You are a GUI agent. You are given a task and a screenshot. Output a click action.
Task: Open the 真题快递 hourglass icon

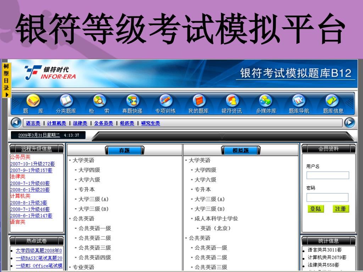click(133, 101)
